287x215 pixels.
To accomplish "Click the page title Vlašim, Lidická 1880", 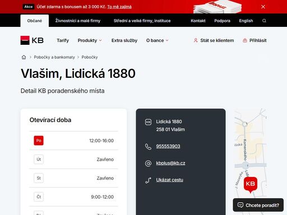I will point(78,73).
